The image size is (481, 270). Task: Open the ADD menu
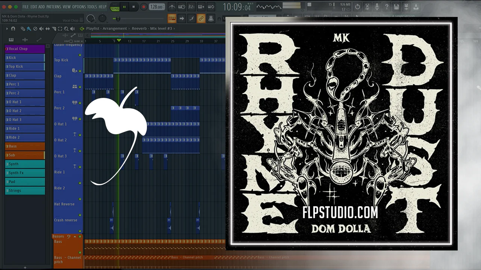point(42,7)
